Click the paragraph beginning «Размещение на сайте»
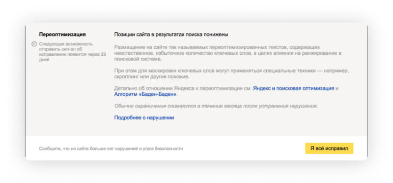The height and width of the screenshot is (183, 393). coord(228,53)
